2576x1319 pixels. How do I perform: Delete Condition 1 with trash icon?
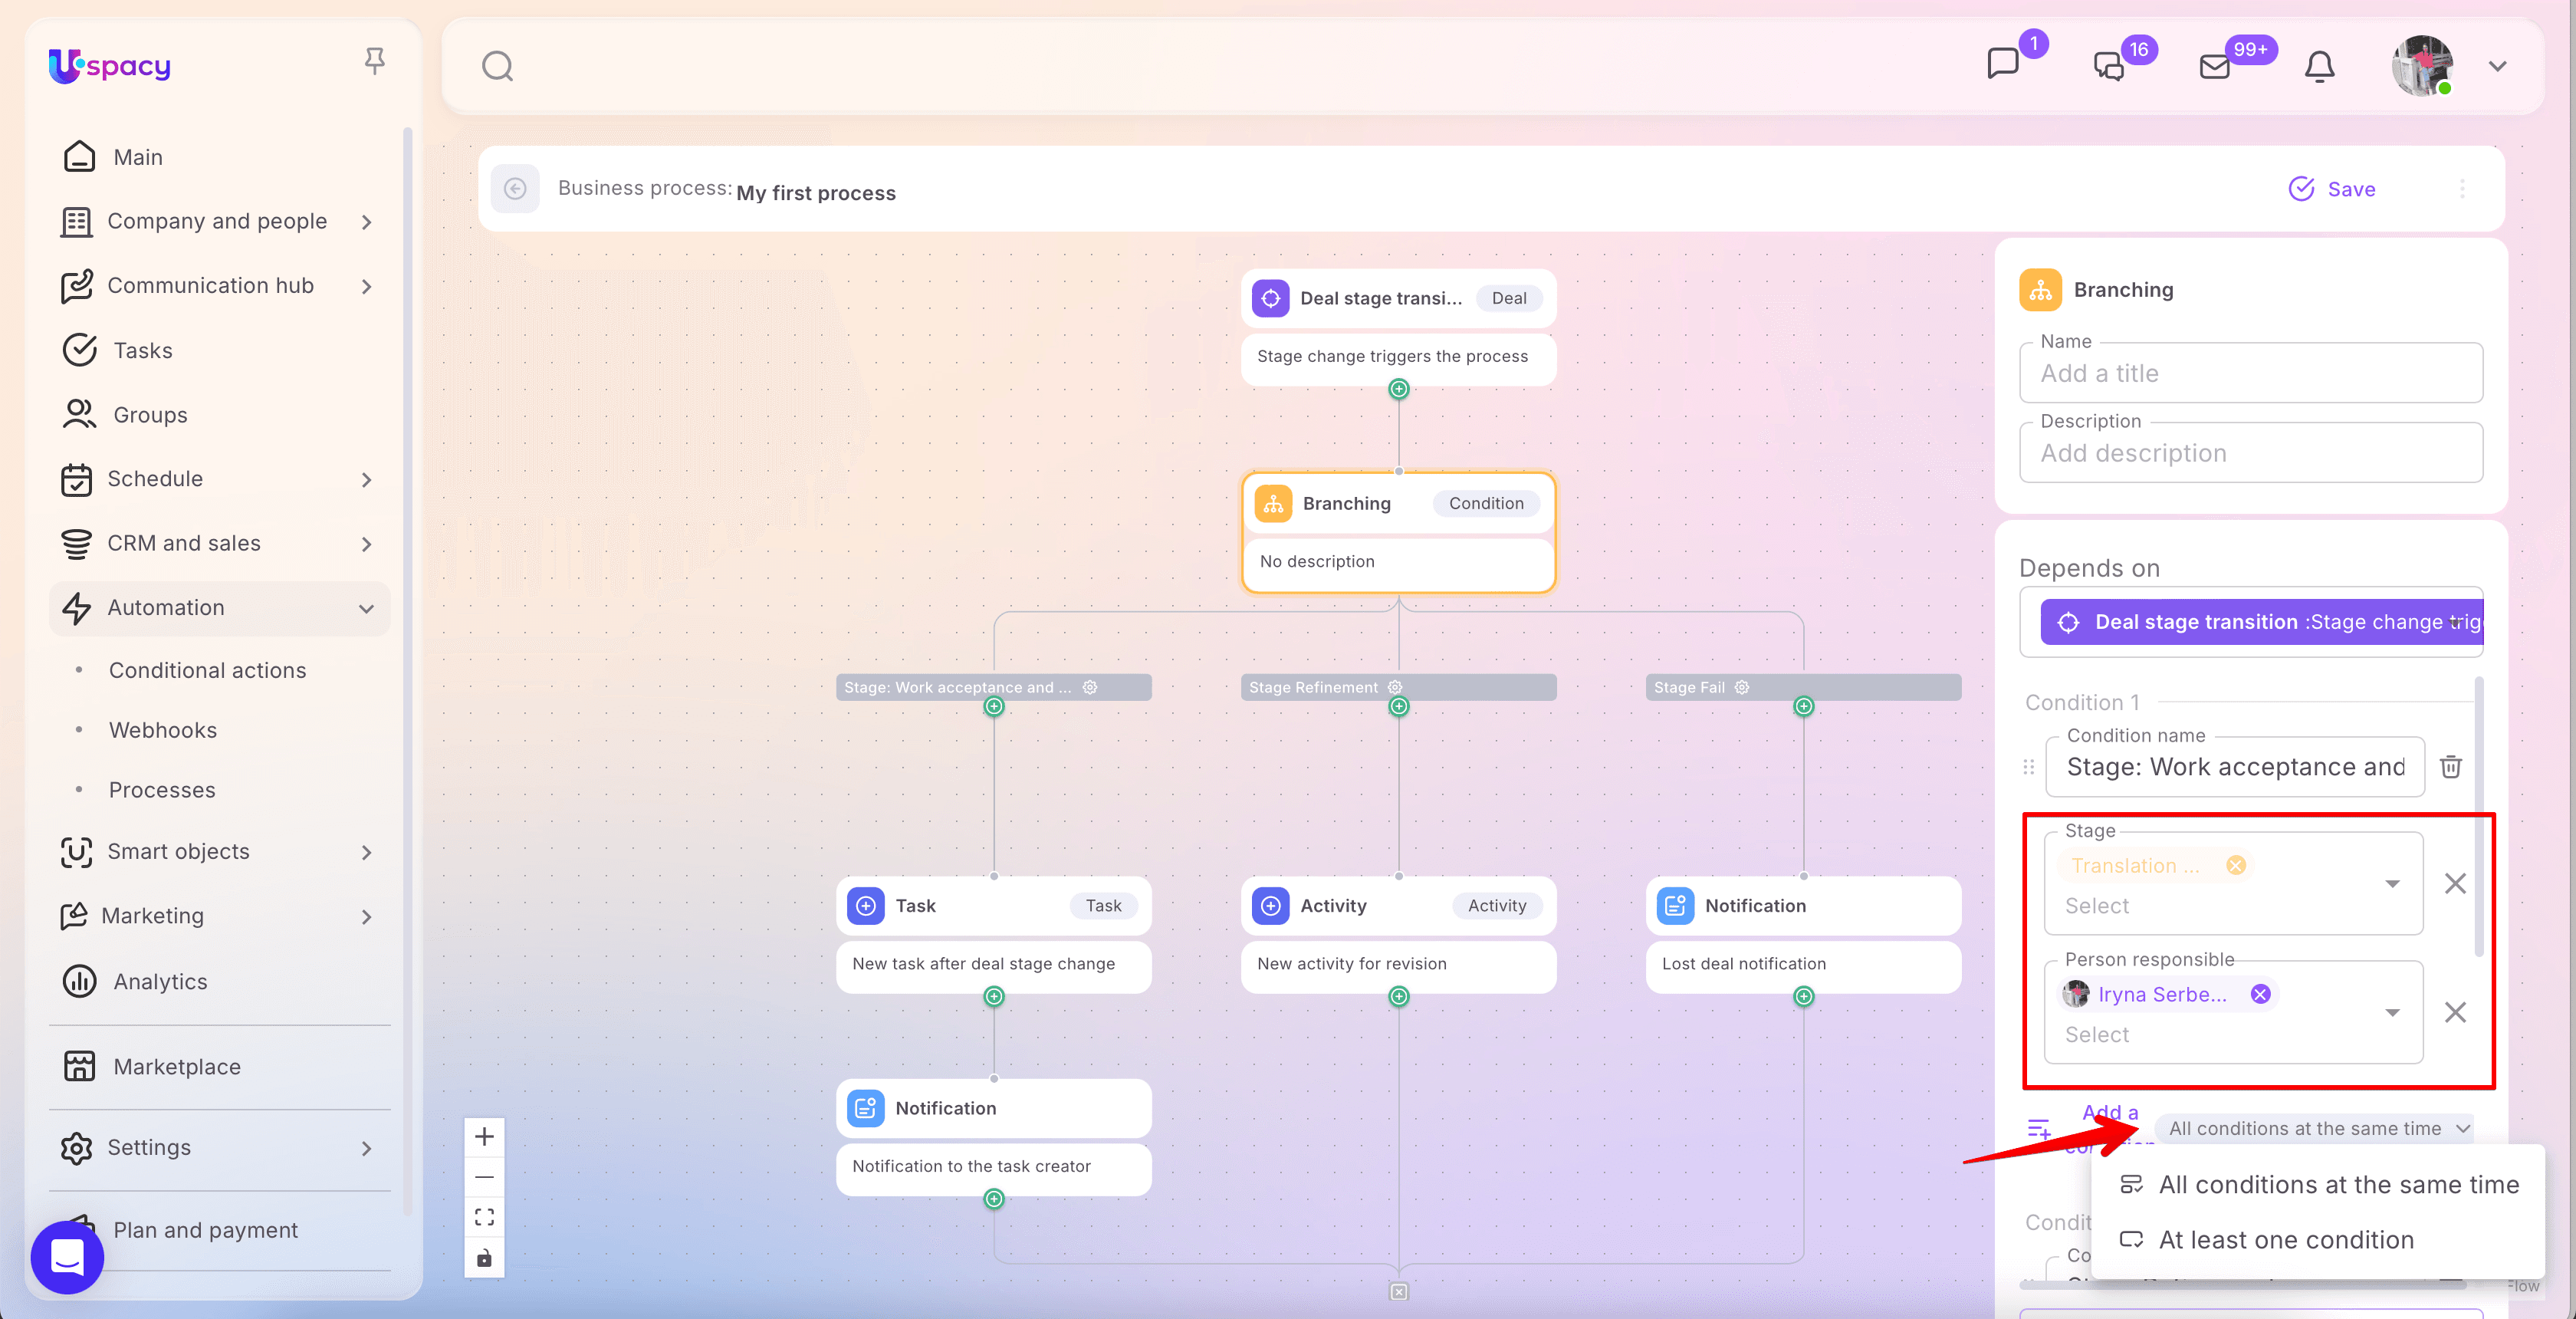2450,767
